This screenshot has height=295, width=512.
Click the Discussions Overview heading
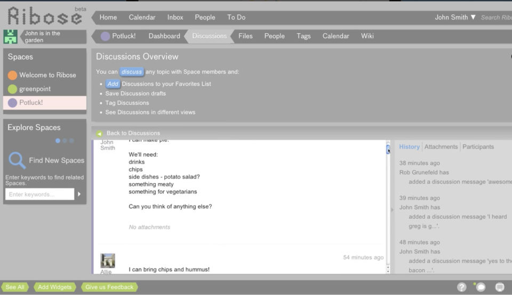coord(137,57)
